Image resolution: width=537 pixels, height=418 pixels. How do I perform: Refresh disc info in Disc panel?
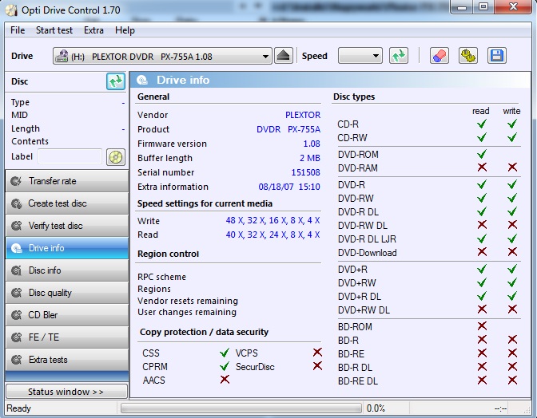coord(116,81)
